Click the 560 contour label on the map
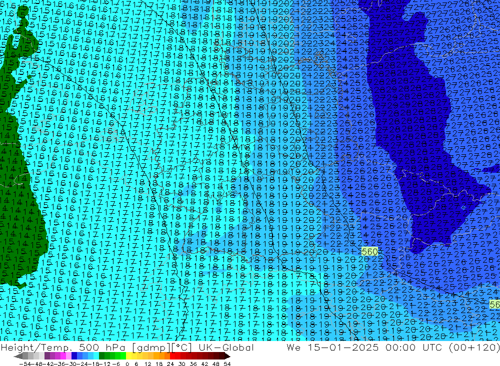 (369, 252)
